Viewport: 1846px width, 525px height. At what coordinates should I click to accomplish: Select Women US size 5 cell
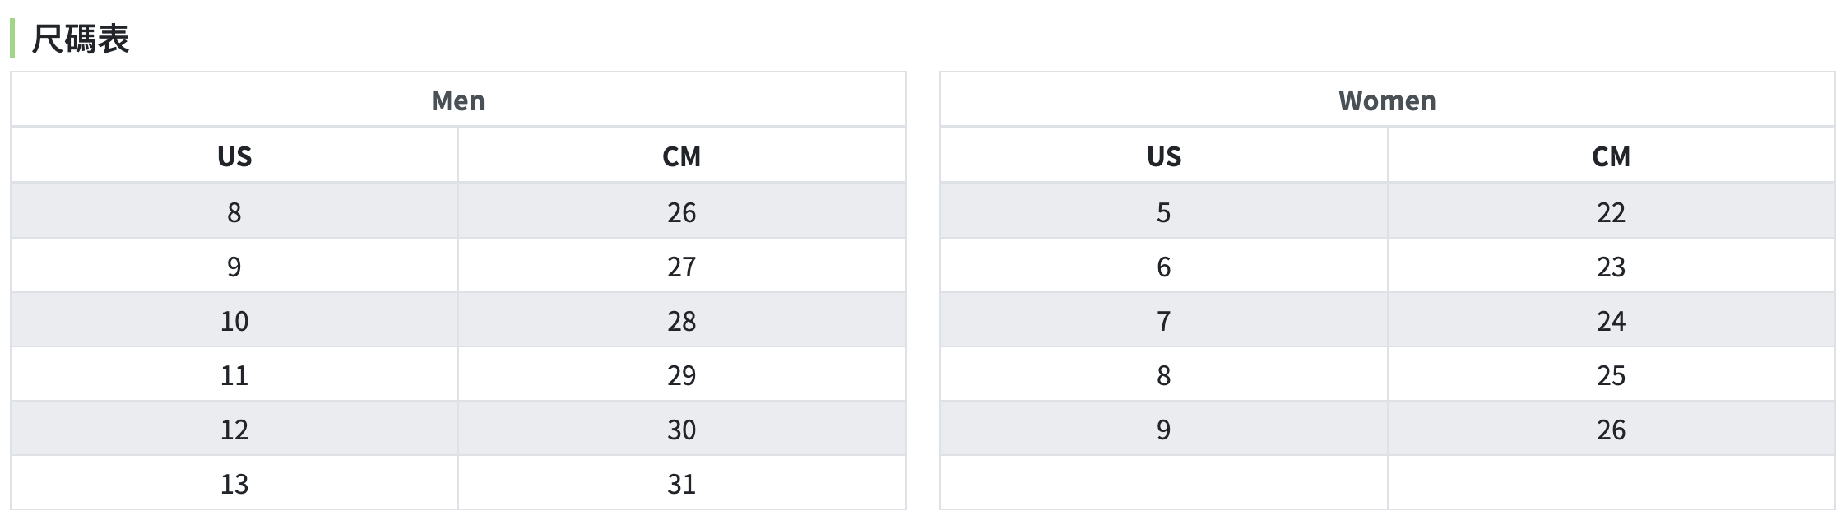pos(1163,212)
